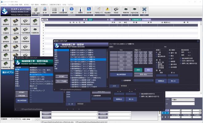Screen dimensions: 203x123
Task: Click the 終了 exit icon
Action: [x=144, y=10]
